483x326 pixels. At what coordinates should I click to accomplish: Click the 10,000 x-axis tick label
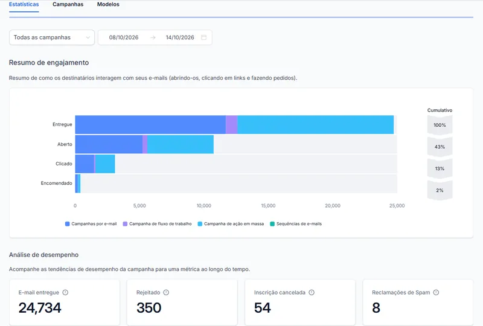coord(204,205)
